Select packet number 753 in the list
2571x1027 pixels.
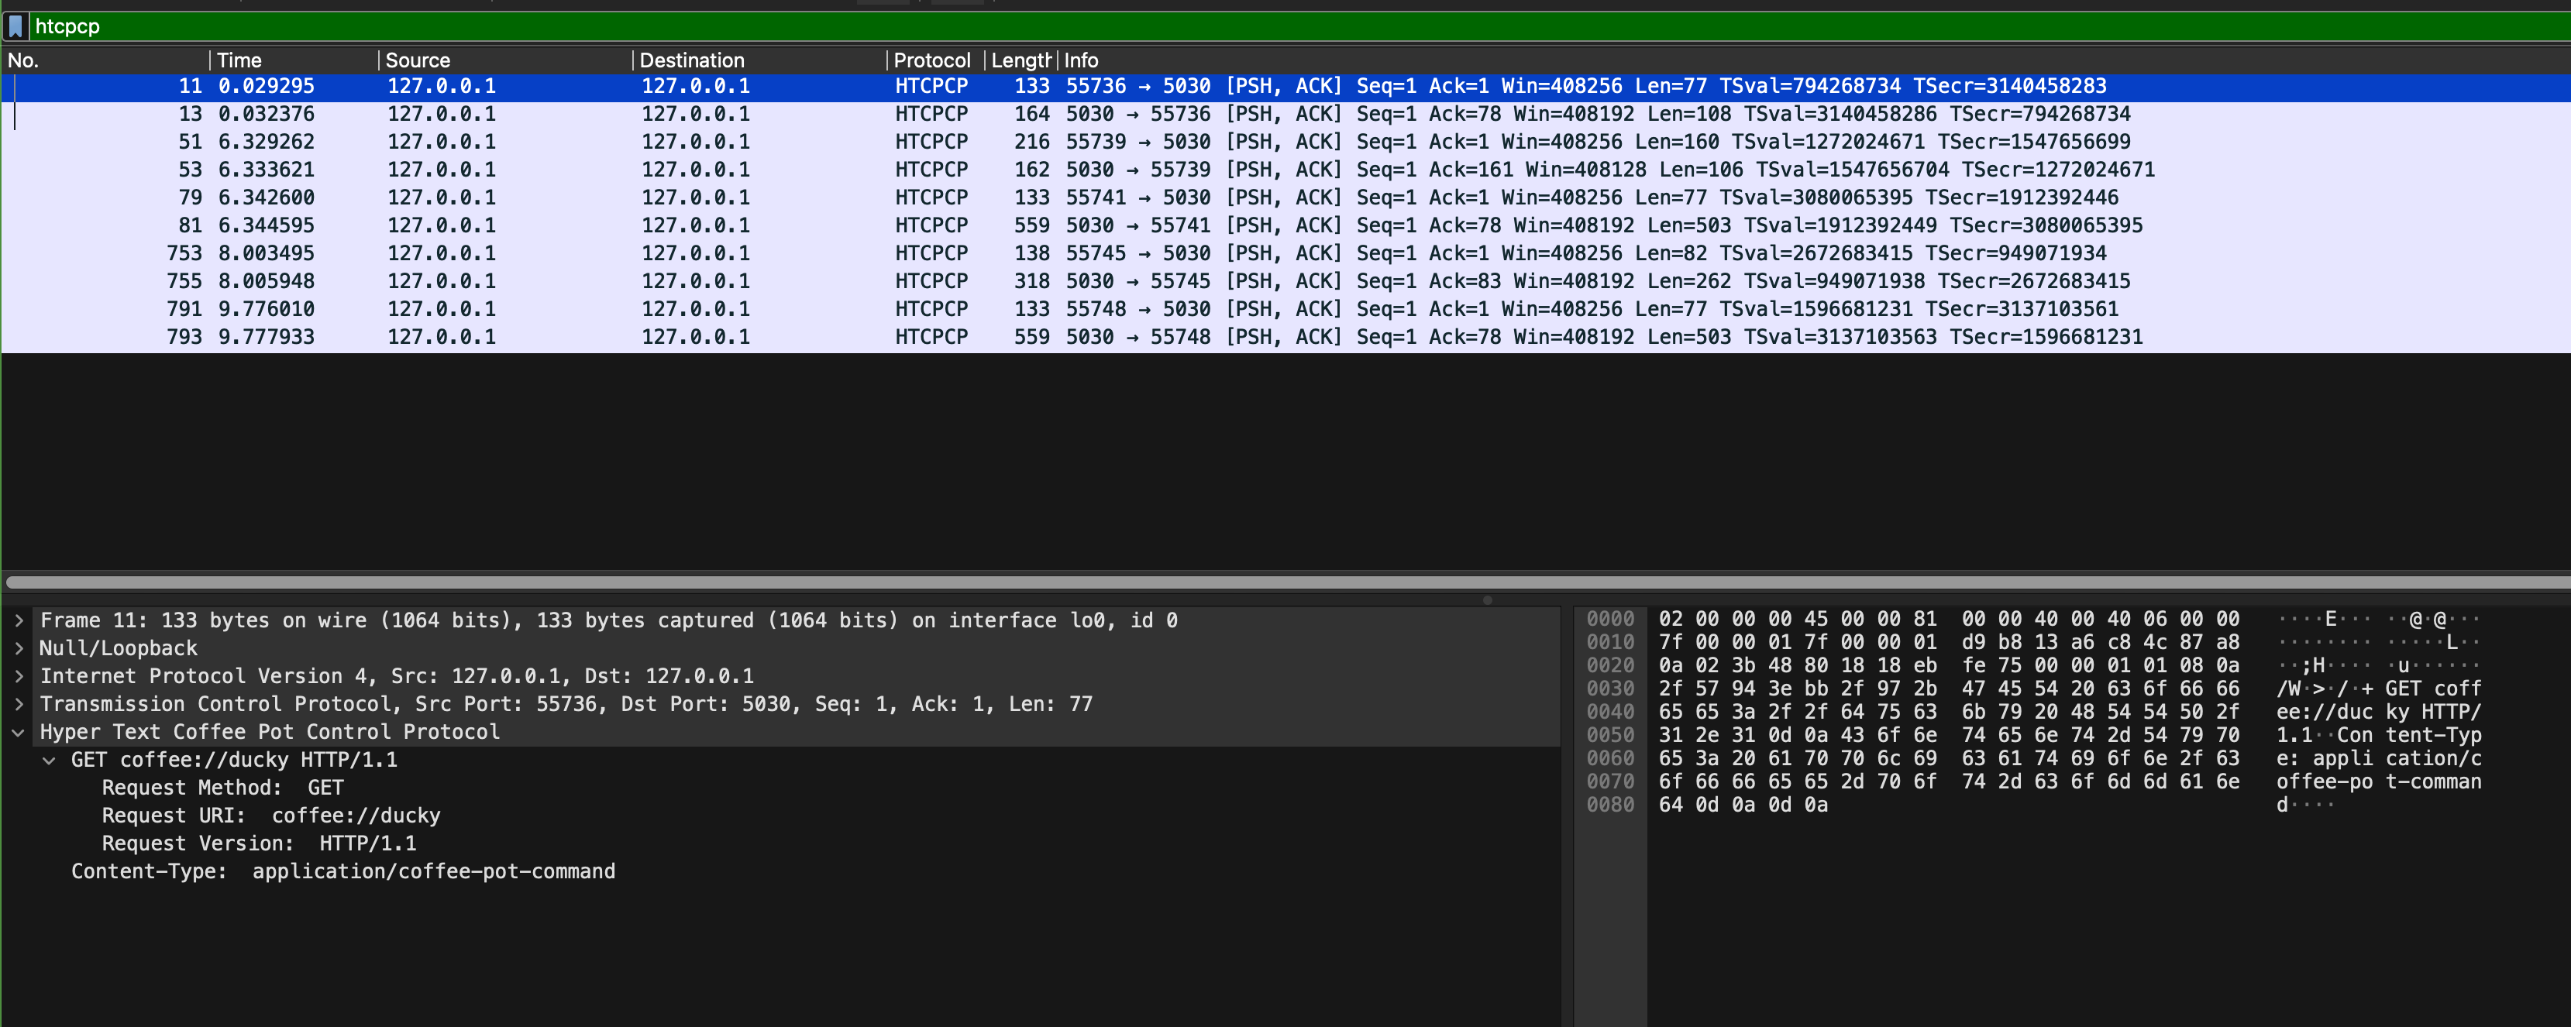[x=699, y=253]
